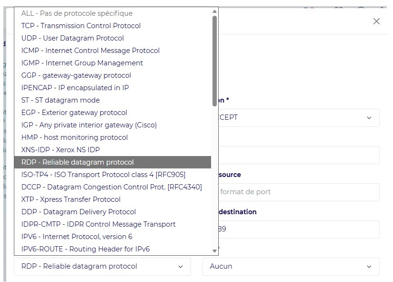Screen dimensions: 393x282
Task: Select IGMP - Internet Group Management entry
Action: pos(113,63)
